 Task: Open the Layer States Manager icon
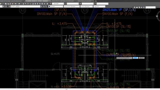click(46, 6)
